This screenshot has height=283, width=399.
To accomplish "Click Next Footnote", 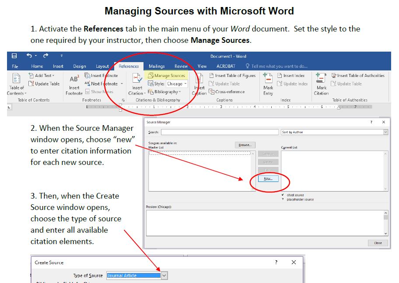I will pyautogui.click(x=101, y=84).
